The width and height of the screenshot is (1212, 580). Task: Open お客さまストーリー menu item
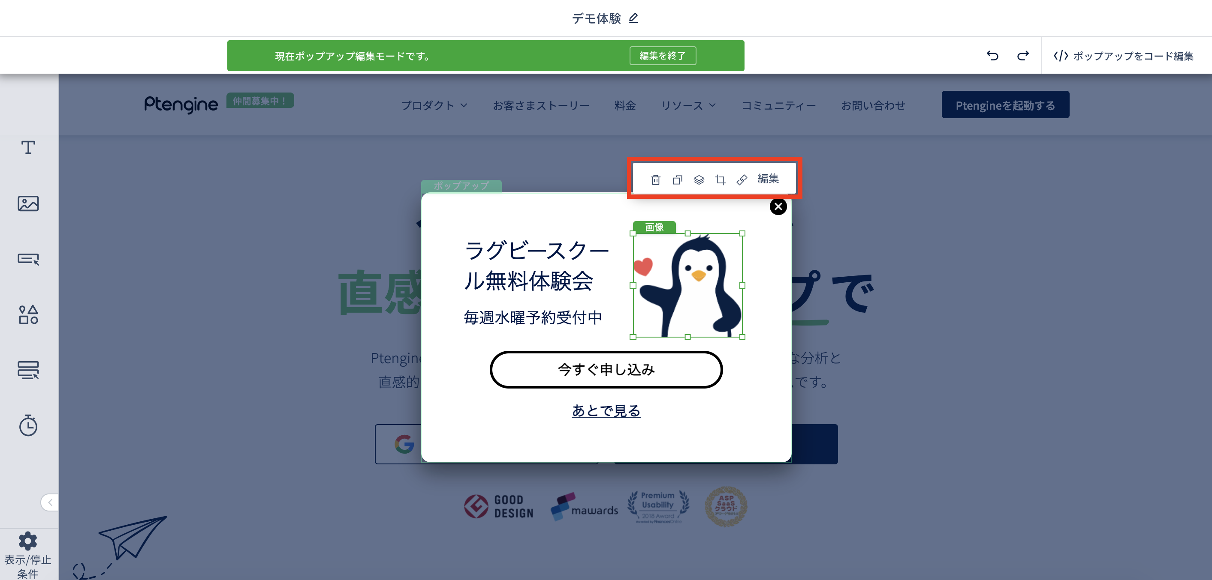tap(541, 105)
